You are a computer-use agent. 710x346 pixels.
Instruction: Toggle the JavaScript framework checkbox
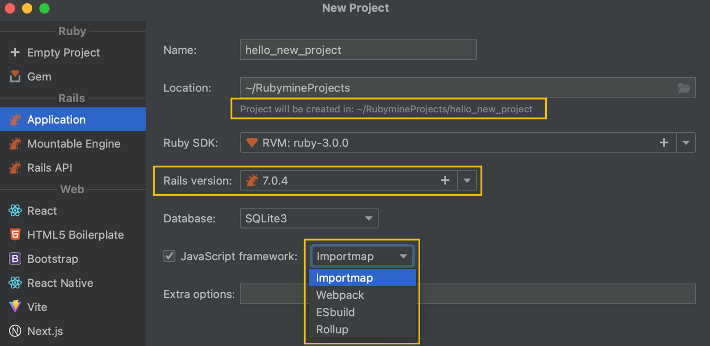coord(170,256)
